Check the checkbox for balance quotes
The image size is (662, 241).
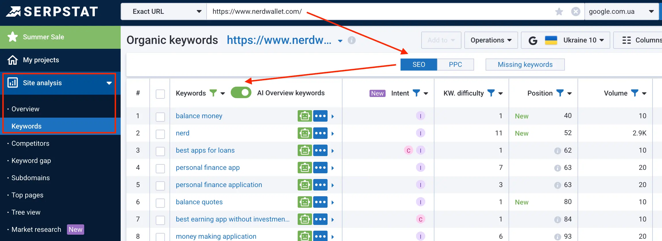pyautogui.click(x=160, y=203)
